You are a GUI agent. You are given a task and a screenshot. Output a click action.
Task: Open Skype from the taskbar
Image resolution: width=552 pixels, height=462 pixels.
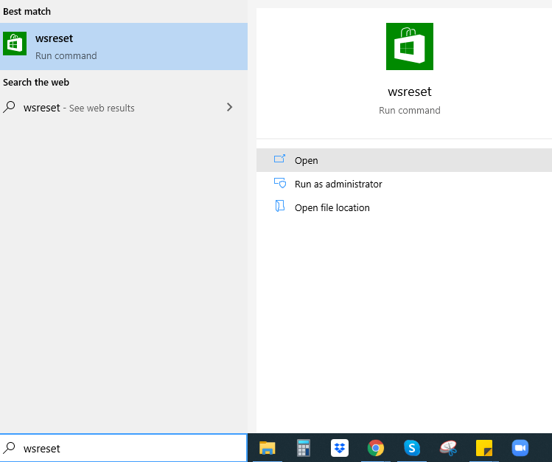point(412,448)
